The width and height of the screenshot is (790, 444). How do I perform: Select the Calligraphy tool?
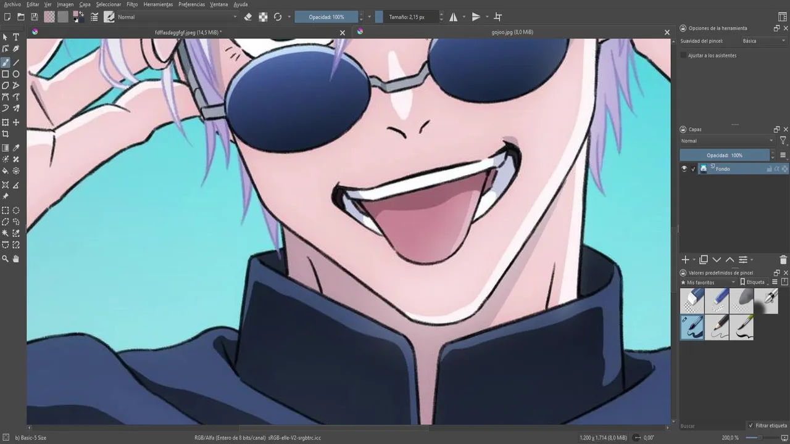[16, 49]
